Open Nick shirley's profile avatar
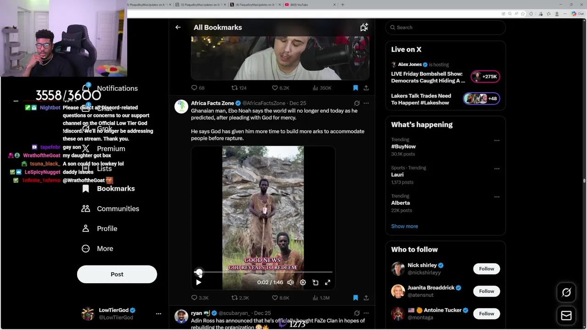The width and height of the screenshot is (587, 330). point(398,269)
